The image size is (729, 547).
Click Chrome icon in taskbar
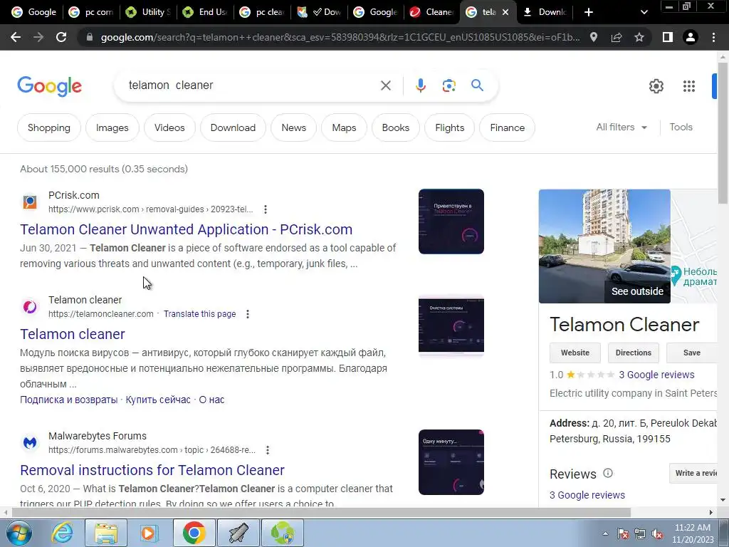click(194, 533)
